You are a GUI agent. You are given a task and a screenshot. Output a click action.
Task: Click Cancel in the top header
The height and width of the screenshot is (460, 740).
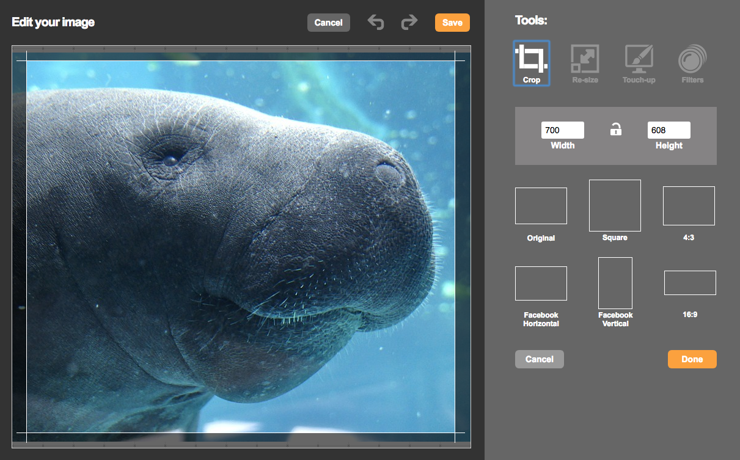(x=329, y=23)
